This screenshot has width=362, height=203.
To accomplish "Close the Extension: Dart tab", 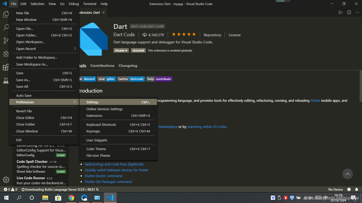I will [104, 12].
